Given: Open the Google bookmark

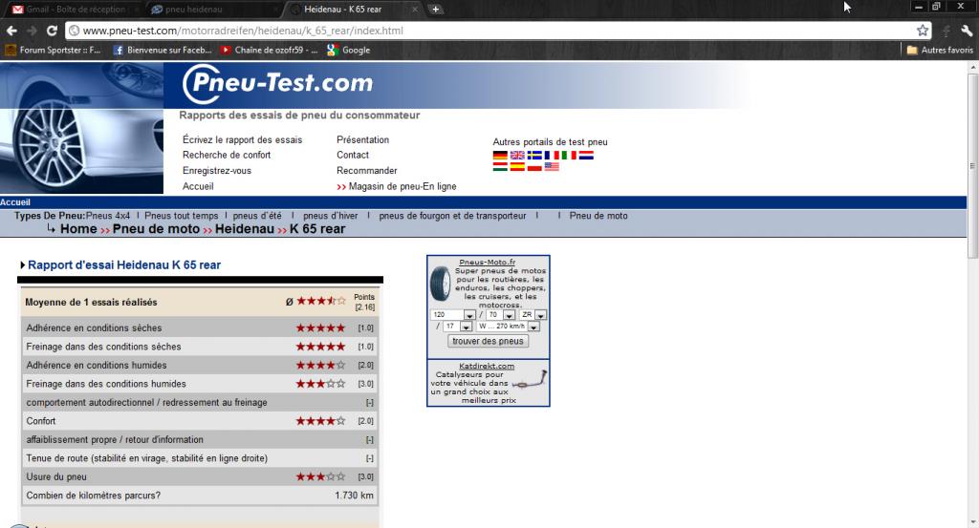Looking at the screenshot, I should click(349, 50).
